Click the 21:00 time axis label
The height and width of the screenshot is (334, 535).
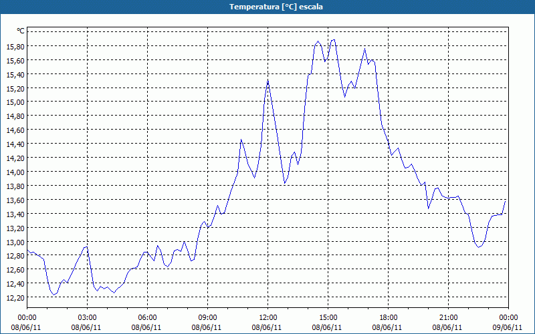tap(449, 318)
